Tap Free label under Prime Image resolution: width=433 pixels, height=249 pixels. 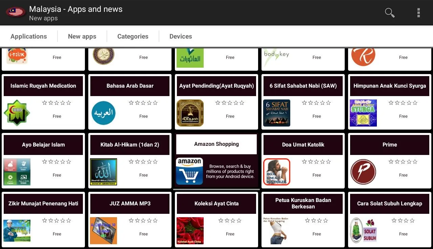(x=403, y=175)
